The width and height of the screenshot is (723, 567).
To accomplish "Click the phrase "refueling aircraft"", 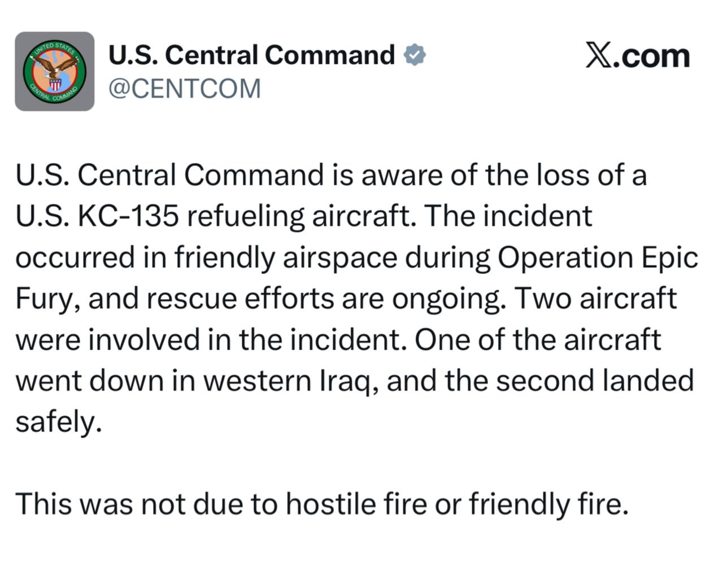I will coord(299,216).
